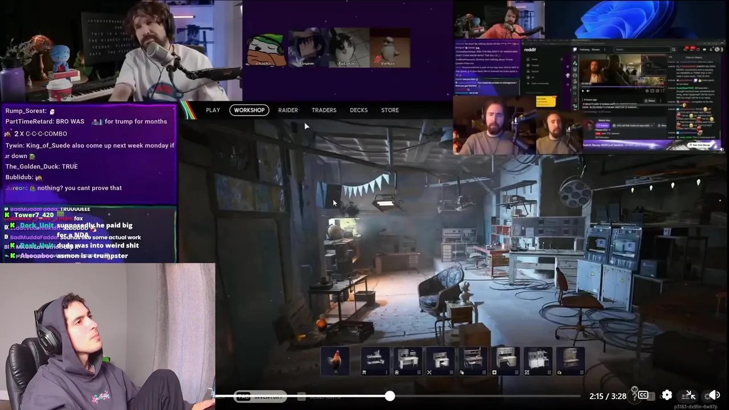Select the rooster (Scrappy) workshop icon
729x410 pixels.
coord(335,361)
